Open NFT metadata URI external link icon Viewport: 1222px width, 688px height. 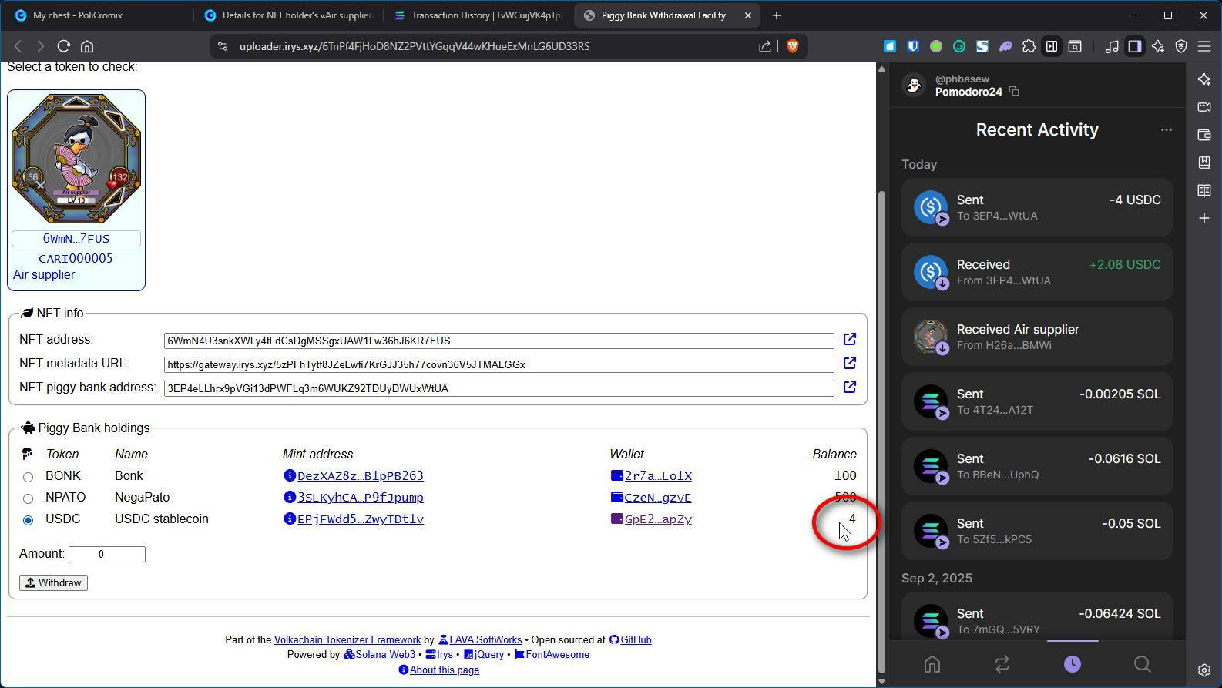(849, 364)
